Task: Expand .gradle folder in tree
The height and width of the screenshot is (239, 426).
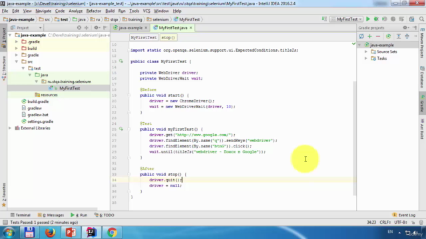Action: pyautogui.click(x=17, y=42)
